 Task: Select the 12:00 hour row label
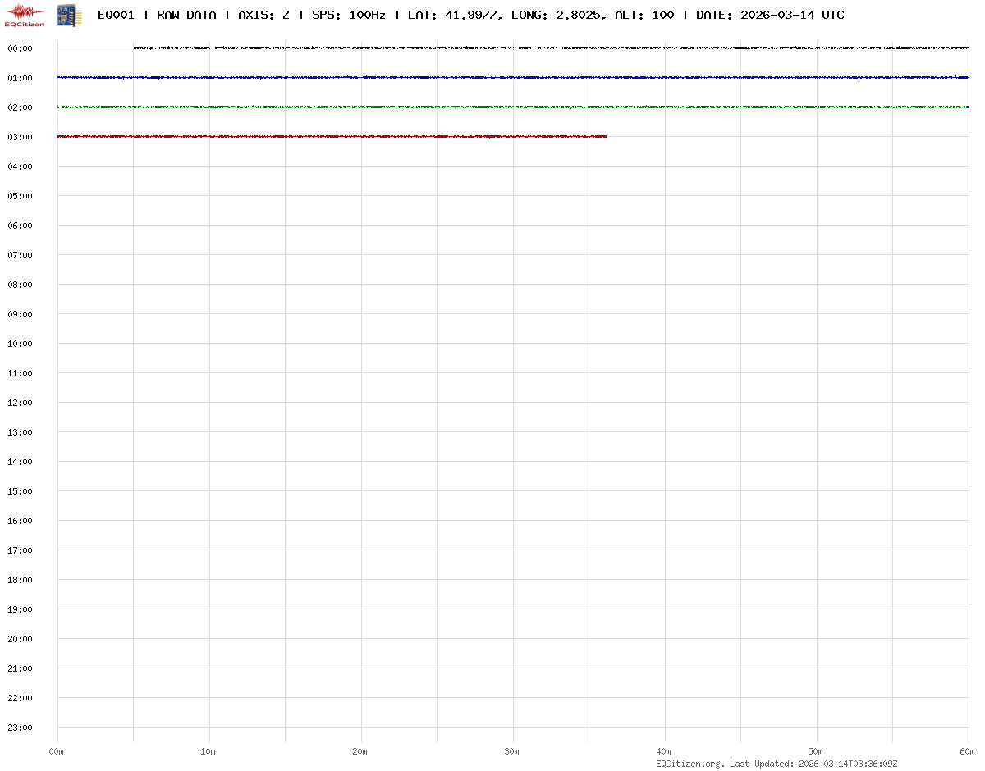(x=20, y=403)
